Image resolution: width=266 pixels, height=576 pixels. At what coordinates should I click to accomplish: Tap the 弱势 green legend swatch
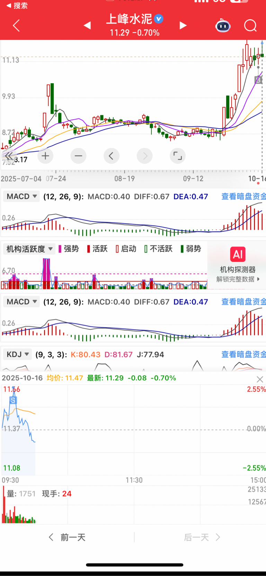pos(182,249)
